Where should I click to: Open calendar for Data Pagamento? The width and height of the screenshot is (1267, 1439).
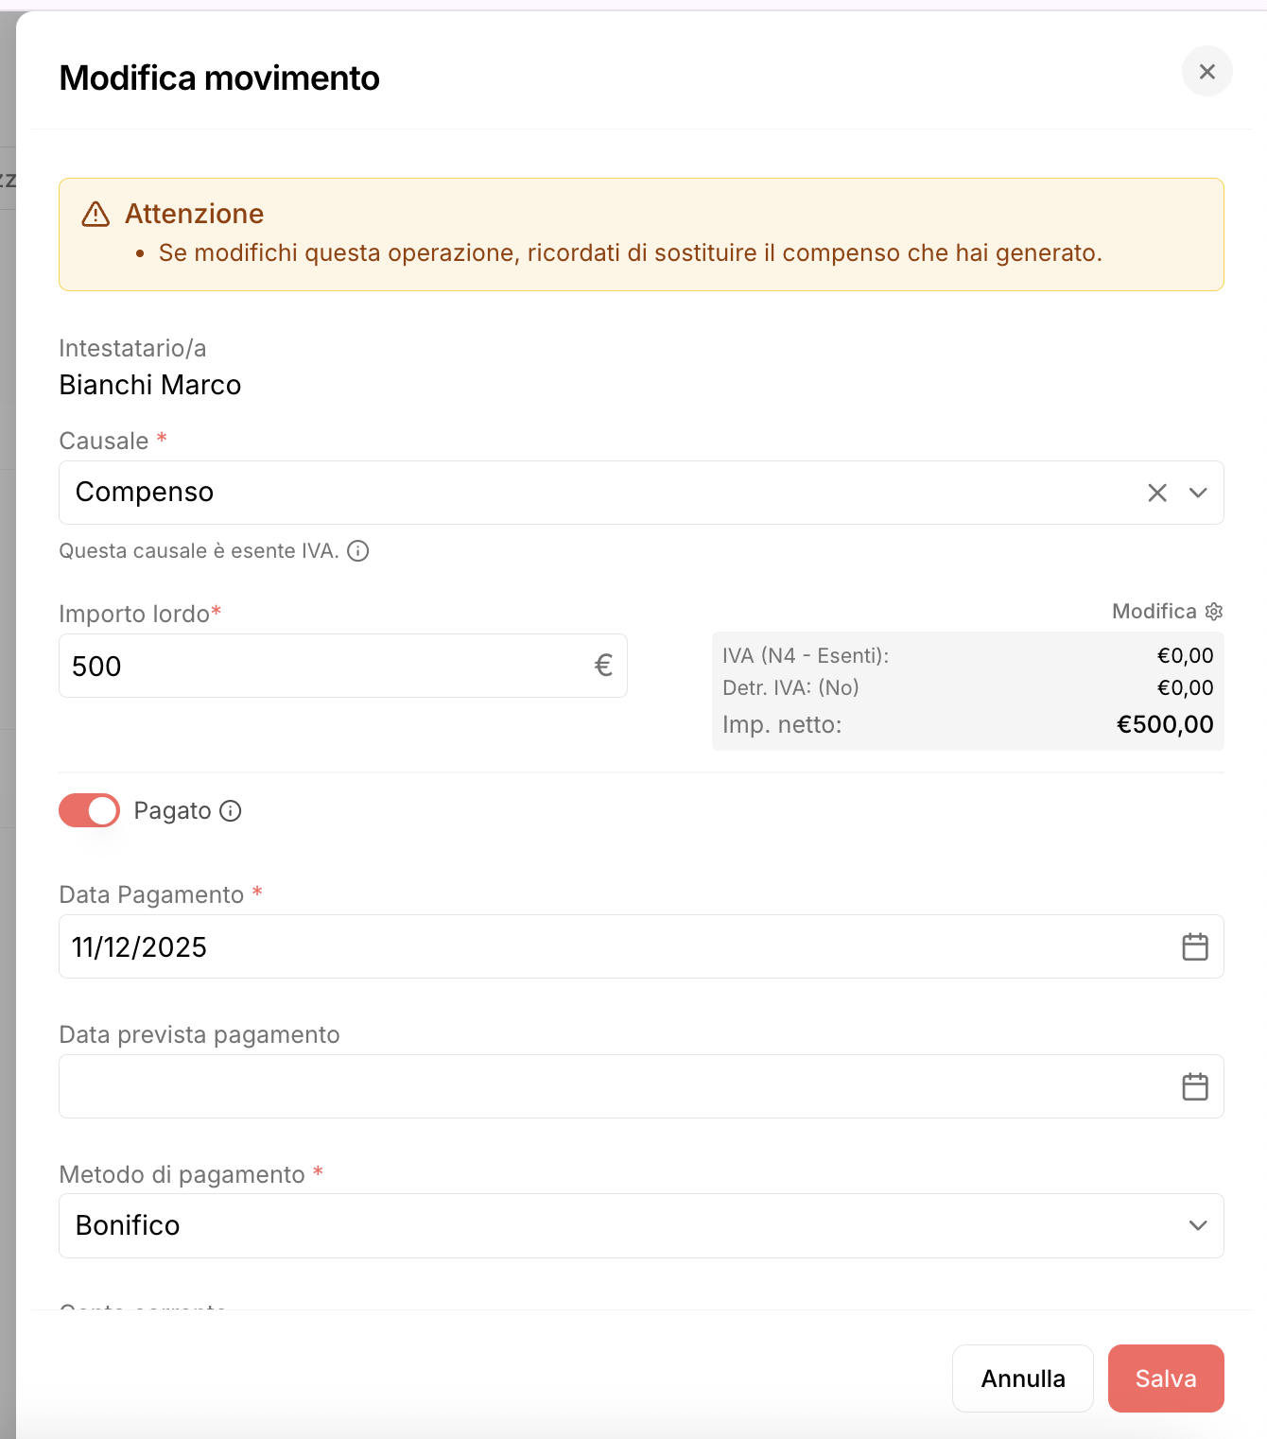click(1195, 946)
